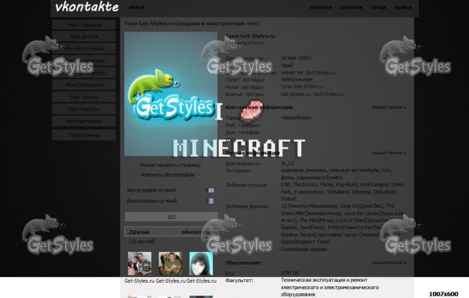This screenshot has height=298, width=469.
Task: Click favorite music entry starting D&B, Electronics
Action: coord(342,191)
